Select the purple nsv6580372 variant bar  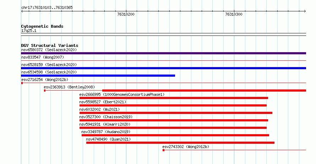pyautogui.click(x=163, y=53)
